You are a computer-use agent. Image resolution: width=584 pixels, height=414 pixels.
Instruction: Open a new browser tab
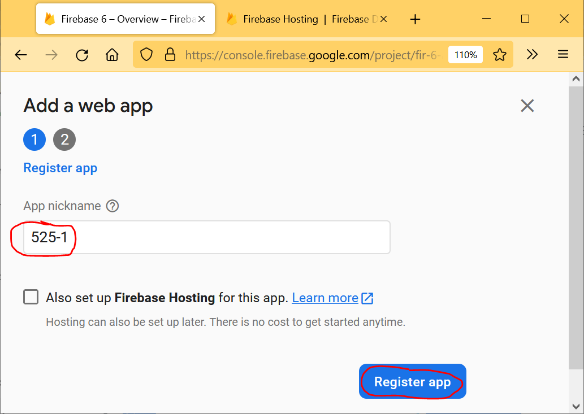coord(415,19)
